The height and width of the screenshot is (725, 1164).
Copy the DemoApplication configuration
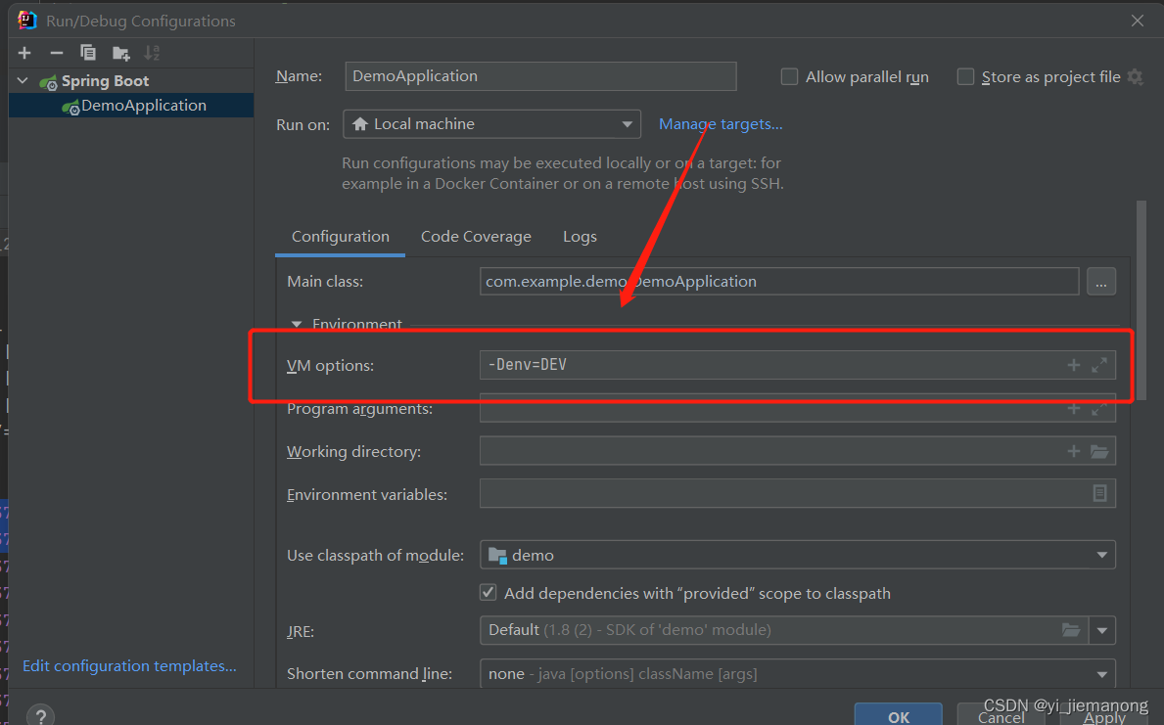tap(87, 52)
